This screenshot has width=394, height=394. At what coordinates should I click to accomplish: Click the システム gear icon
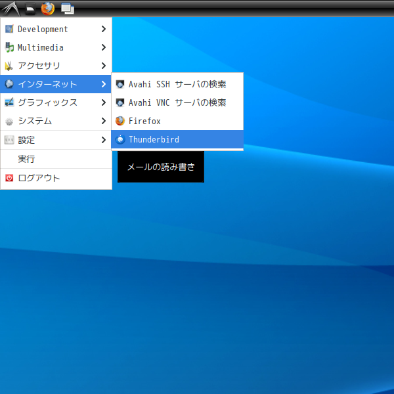pos(9,121)
